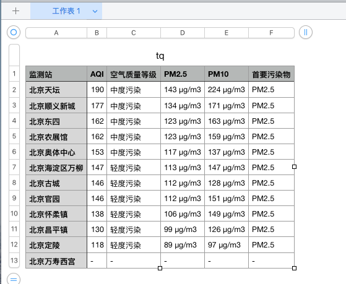Select the 北京怀柔镇 cell
This screenshot has width=346, height=284.
[56, 213]
